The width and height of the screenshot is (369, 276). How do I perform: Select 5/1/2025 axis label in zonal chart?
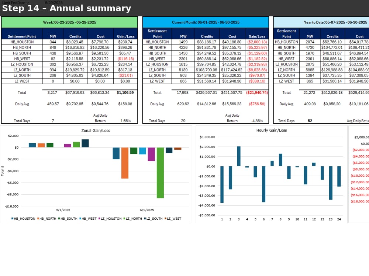[63, 210]
